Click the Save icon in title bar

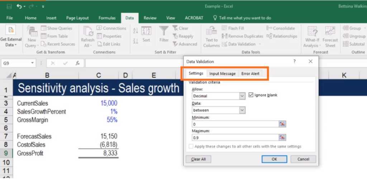coord(9,6)
